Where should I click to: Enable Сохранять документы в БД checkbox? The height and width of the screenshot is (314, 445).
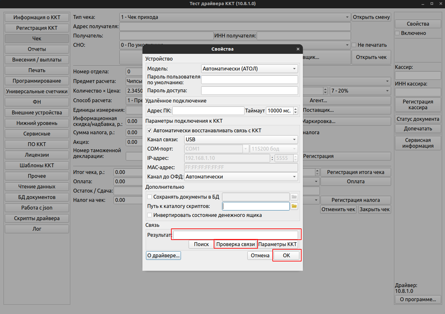(x=150, y=197)
